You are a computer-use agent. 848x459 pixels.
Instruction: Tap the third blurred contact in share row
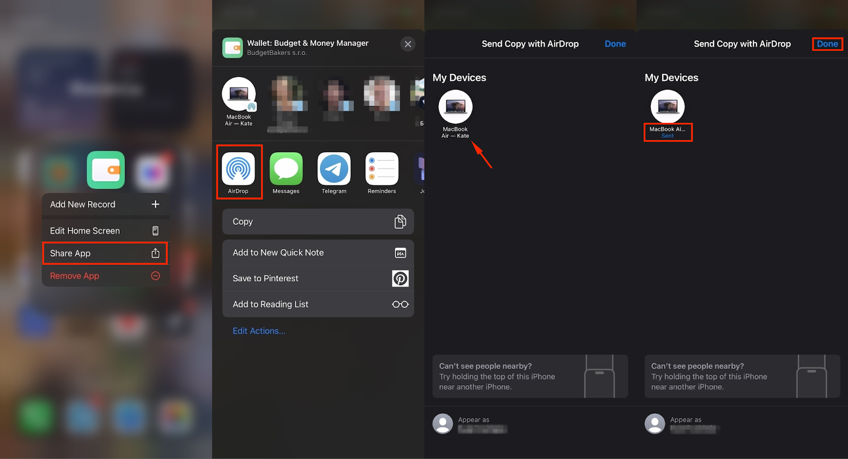click(381, 98)
